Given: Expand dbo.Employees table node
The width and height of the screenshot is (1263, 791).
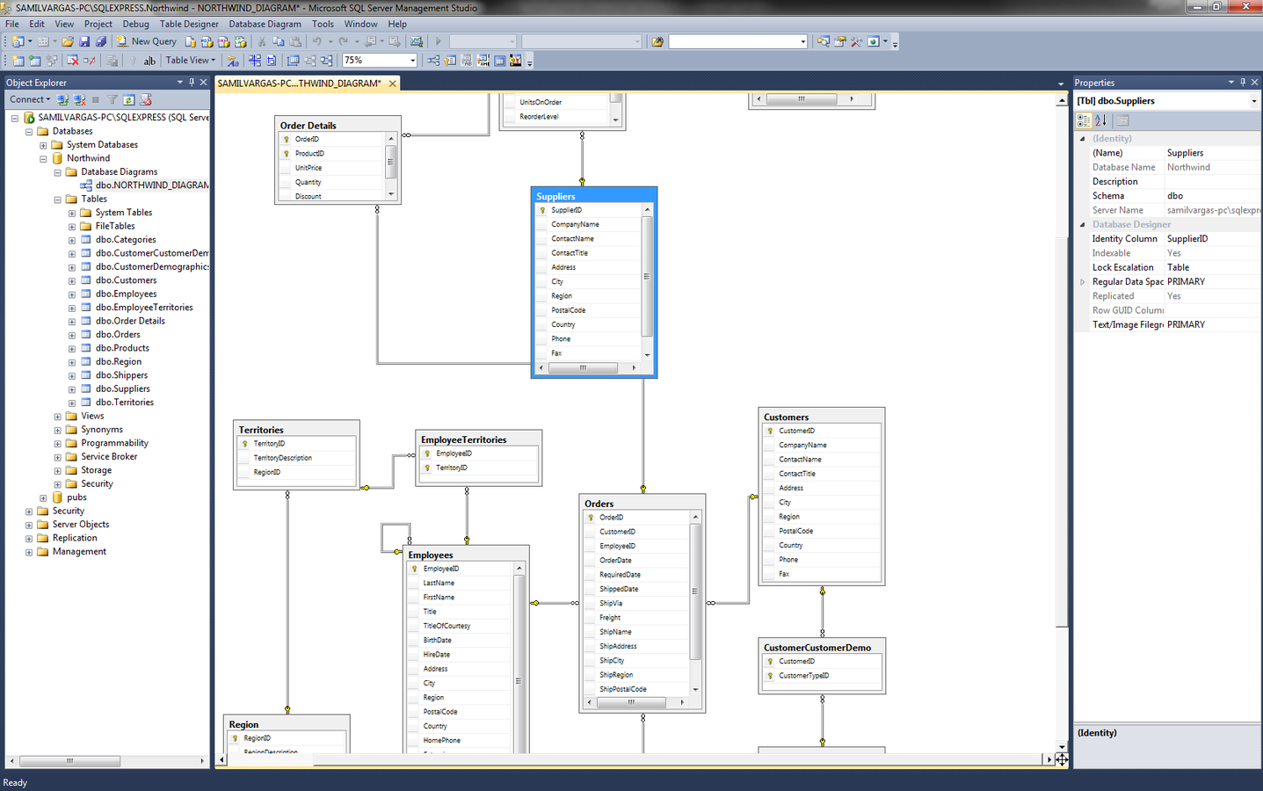Looking at the screenshot, I should click(x=72, y=294).
